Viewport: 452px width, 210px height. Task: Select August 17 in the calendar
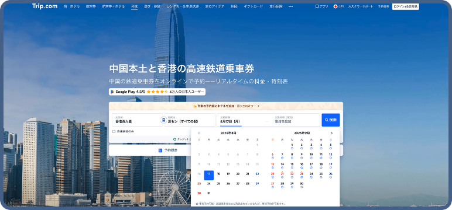click(x=208, y=175)
